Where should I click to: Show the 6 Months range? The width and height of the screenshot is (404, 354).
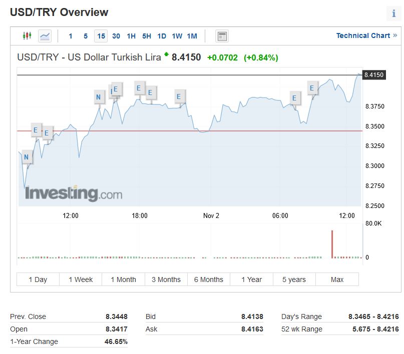tap(209, 279)
